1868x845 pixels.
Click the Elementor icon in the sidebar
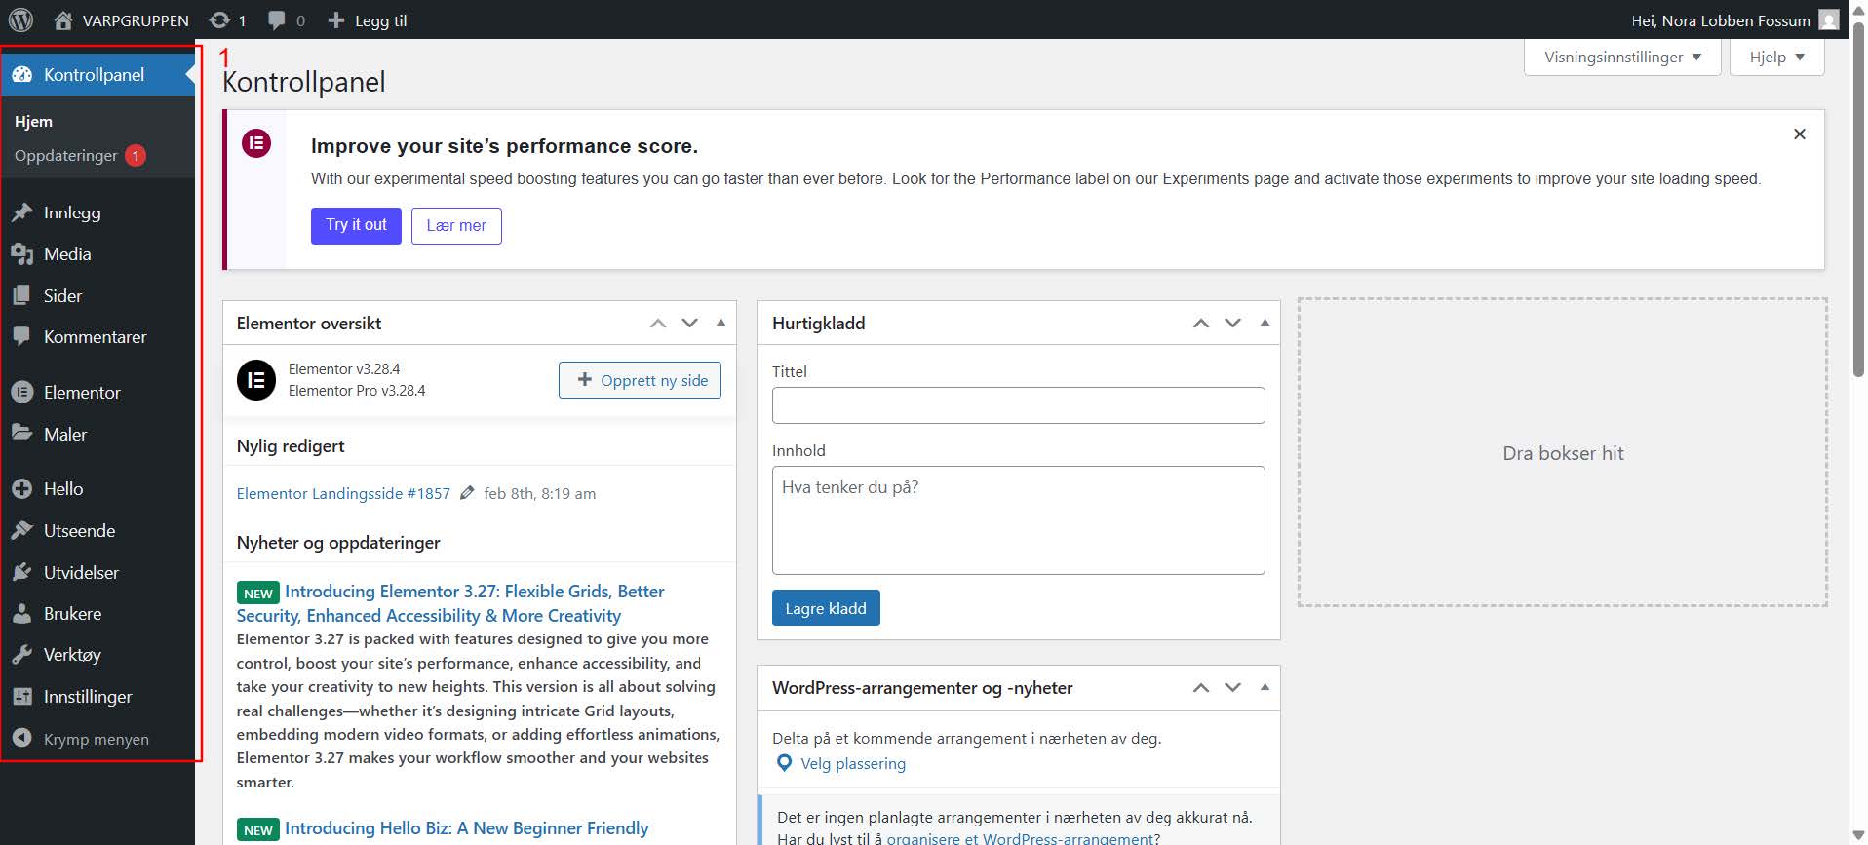21,392
